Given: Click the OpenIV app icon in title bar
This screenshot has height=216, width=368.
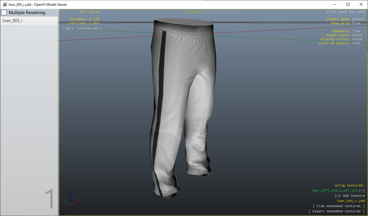Looking at the screenshot, I should pos(5,4).
